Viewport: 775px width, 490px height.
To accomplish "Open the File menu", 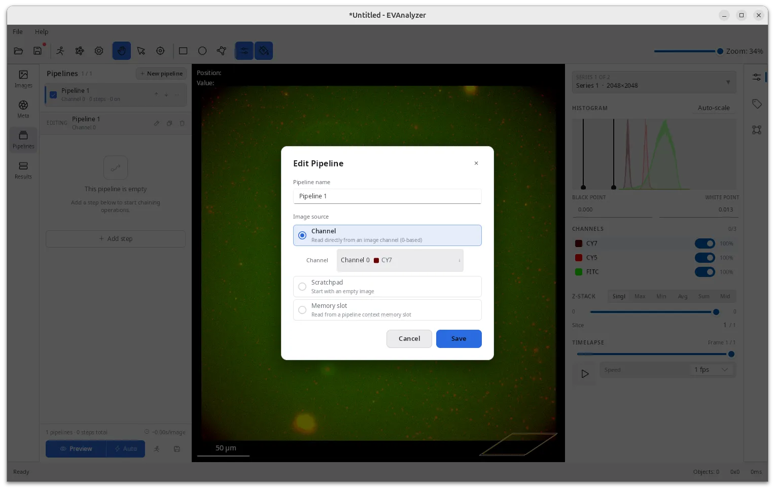I will point(18,31).
